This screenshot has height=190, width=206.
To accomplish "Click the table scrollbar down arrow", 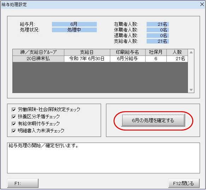I will pos(191,90).
